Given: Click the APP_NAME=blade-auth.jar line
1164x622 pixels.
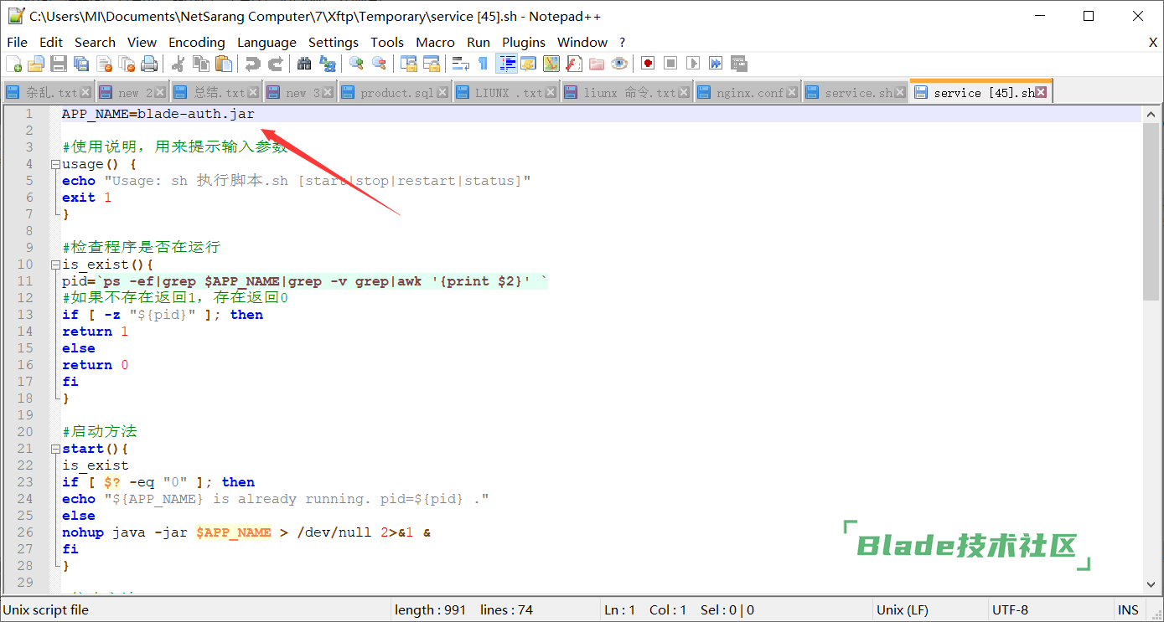Looking at the screenshot, I should coord(158,114).
